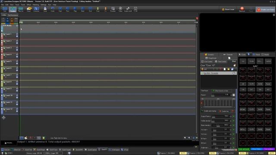Open the Audio scroll toolbar icon
Image resolution: width=276 pixels, height=155 pixels.
tap(128, 9)
